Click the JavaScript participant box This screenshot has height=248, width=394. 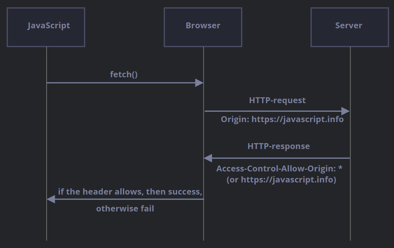coord(46,27)
